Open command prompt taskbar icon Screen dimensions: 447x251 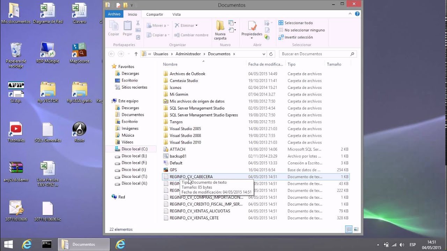click(47, 244)
